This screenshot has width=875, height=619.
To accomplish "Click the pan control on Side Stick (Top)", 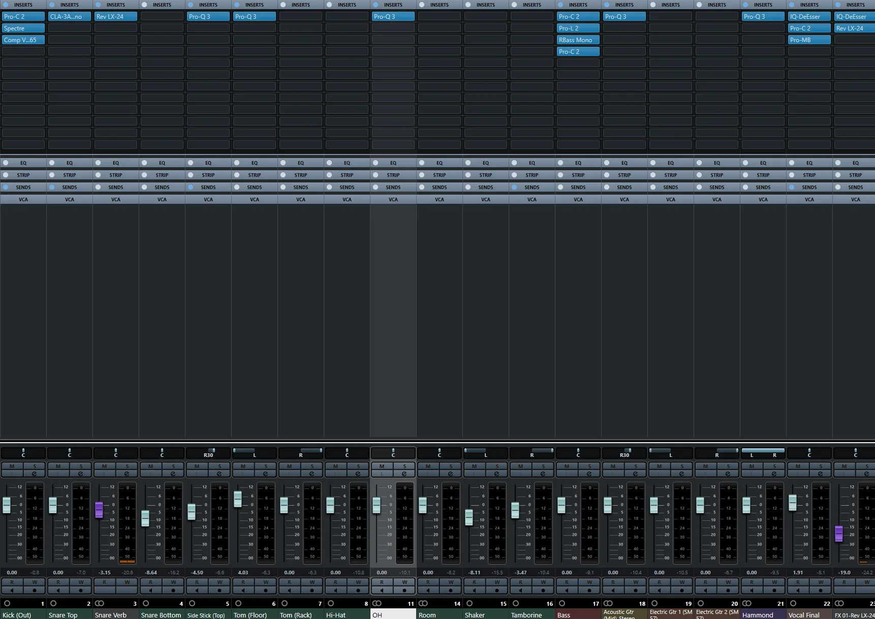I will (208, 452).
